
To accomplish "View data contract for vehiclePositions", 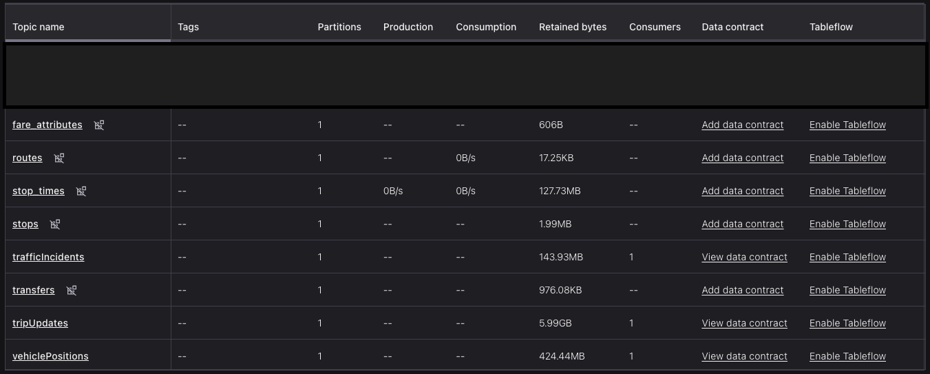I will pyautogui.click(x=744, y=356).
